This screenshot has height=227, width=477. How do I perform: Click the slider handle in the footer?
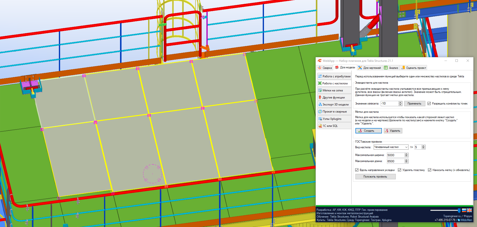tap(459, 210)
